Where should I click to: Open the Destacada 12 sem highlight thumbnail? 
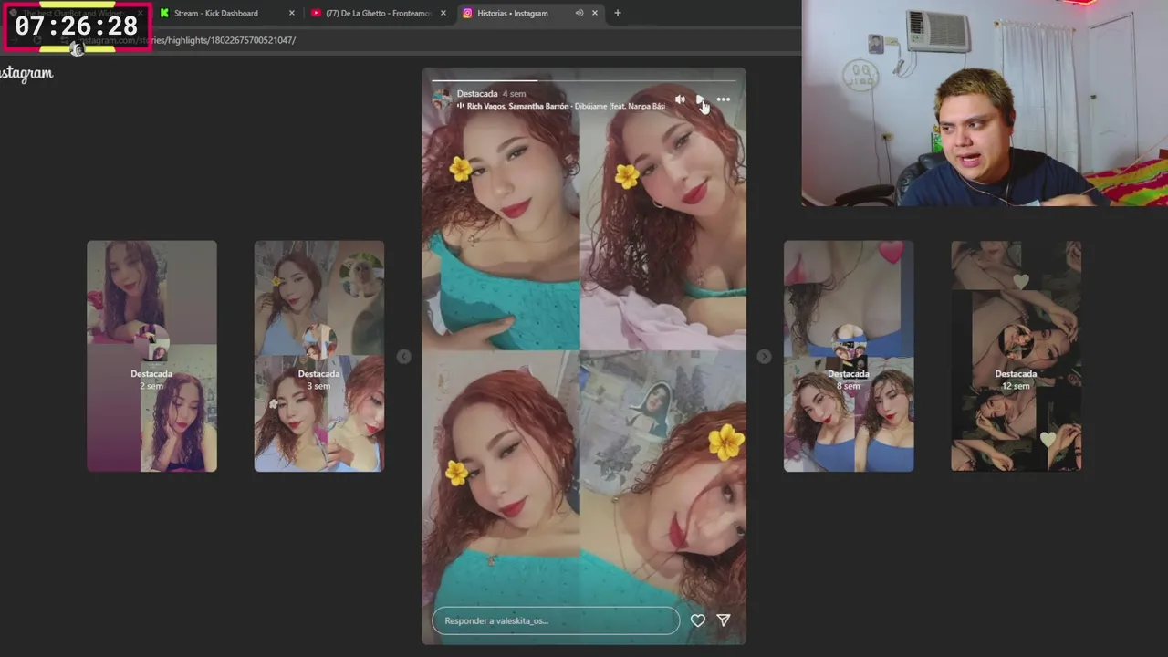1016,356
